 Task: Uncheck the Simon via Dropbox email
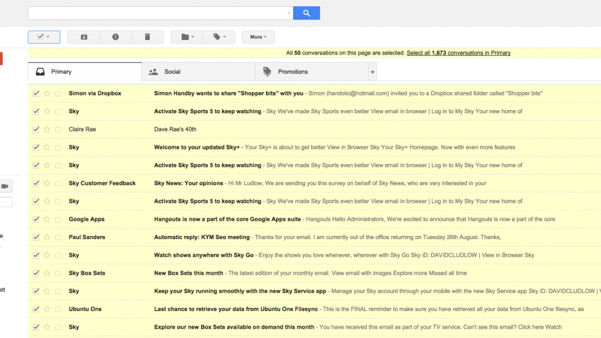36,93
